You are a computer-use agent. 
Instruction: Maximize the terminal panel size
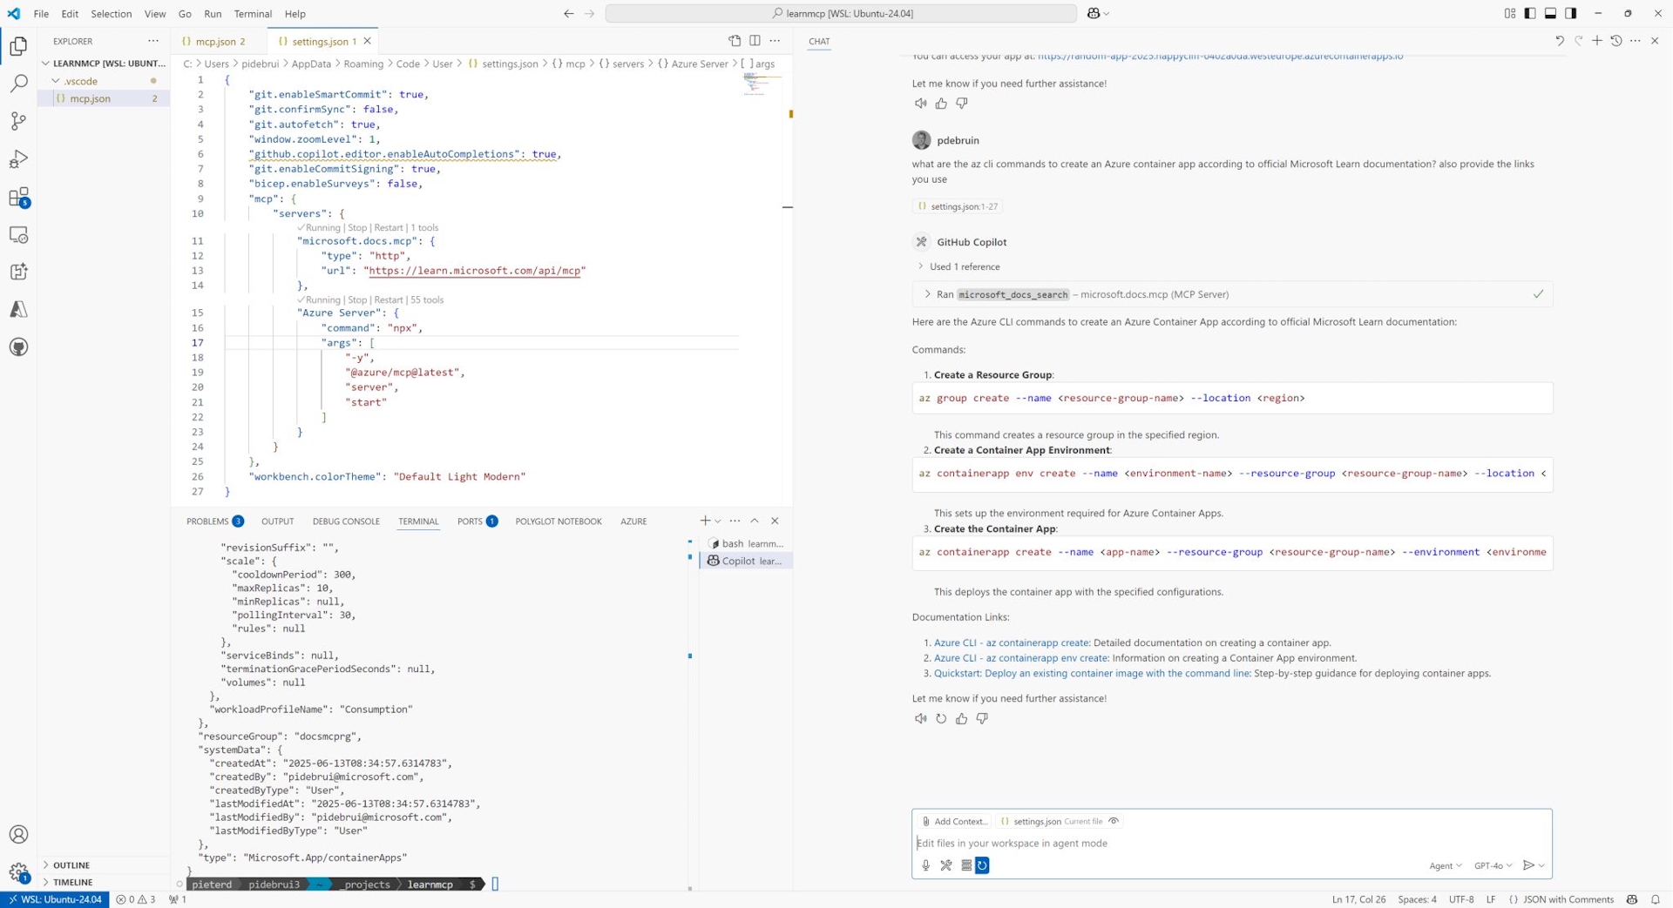755,521
